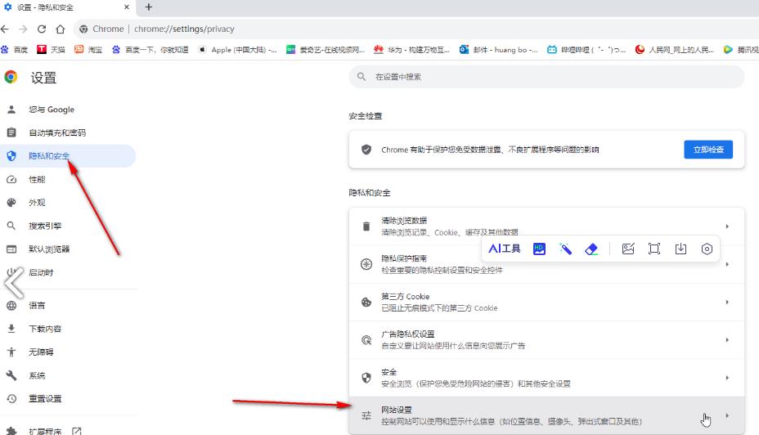Select 默认浏览器 in the sidebar
The height and width of the screenshot is (435, 759).
(68, 249)
